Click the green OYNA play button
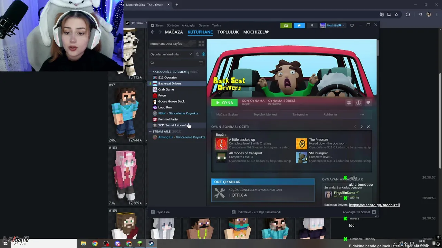The width and height of the screenshot is (442, 248). [x=224, y=103]
